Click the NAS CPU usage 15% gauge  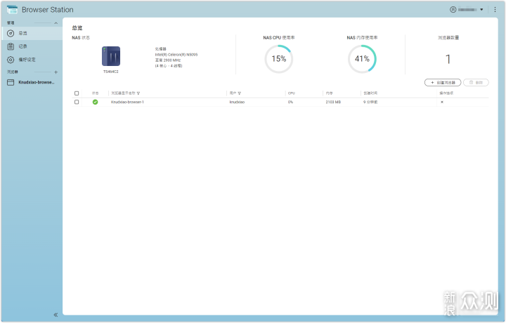[279, 59]
